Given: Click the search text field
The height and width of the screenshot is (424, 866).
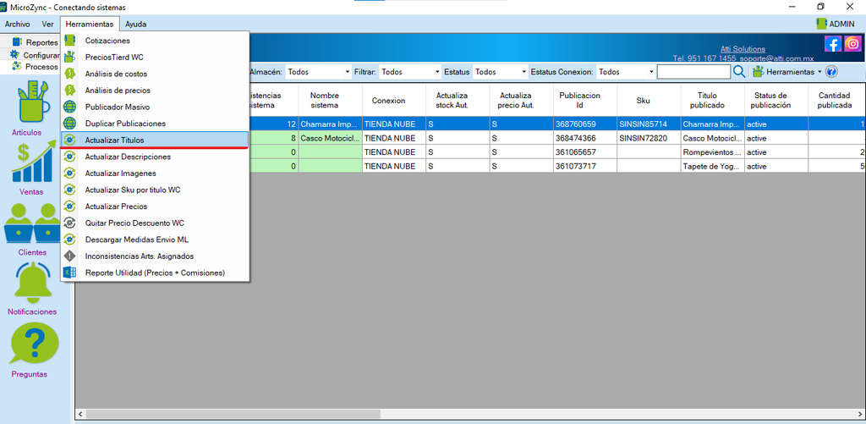Looking at the screenshot, I should click(x=693, y=72).
